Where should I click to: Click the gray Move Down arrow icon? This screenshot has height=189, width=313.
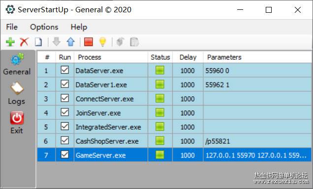(57, 42)
